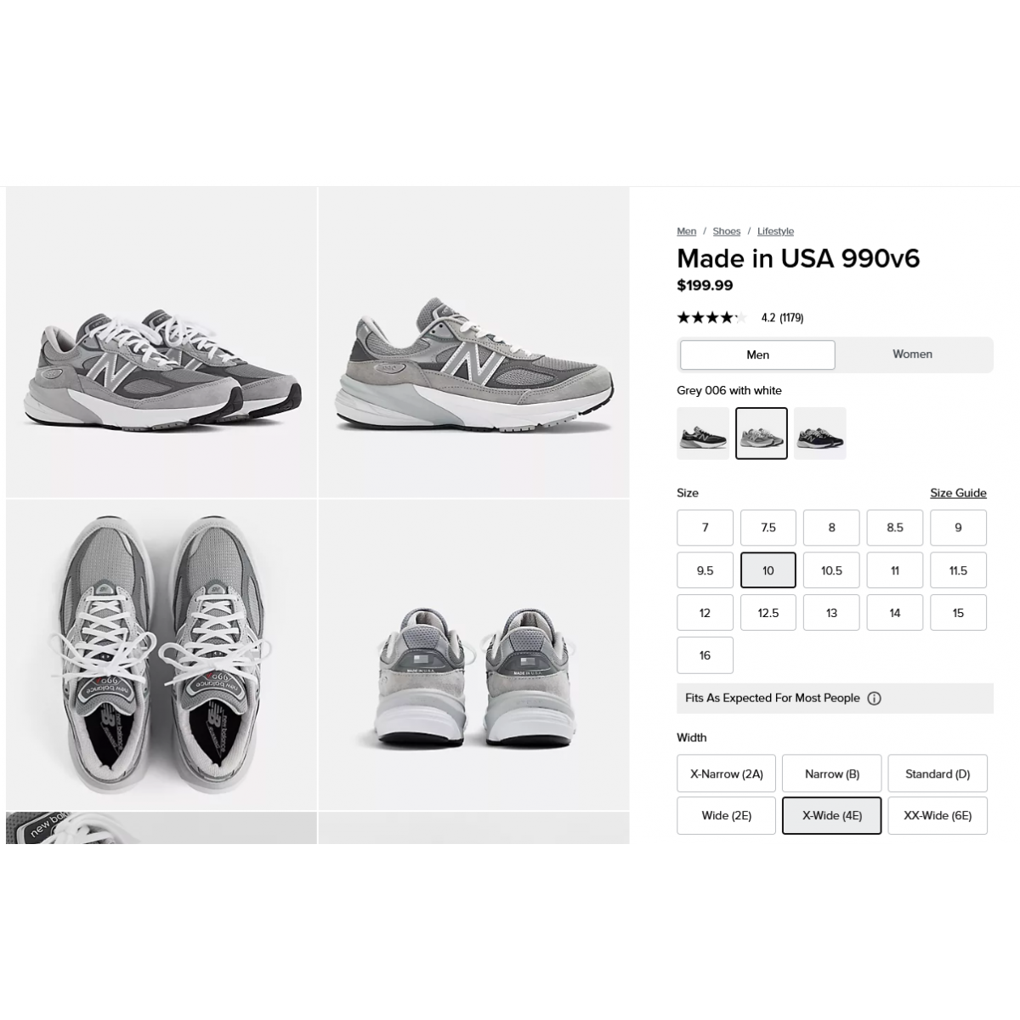Click the fit info circle icon
The height and width of the screenshot is (1020, 1020).
click(874, 699)
